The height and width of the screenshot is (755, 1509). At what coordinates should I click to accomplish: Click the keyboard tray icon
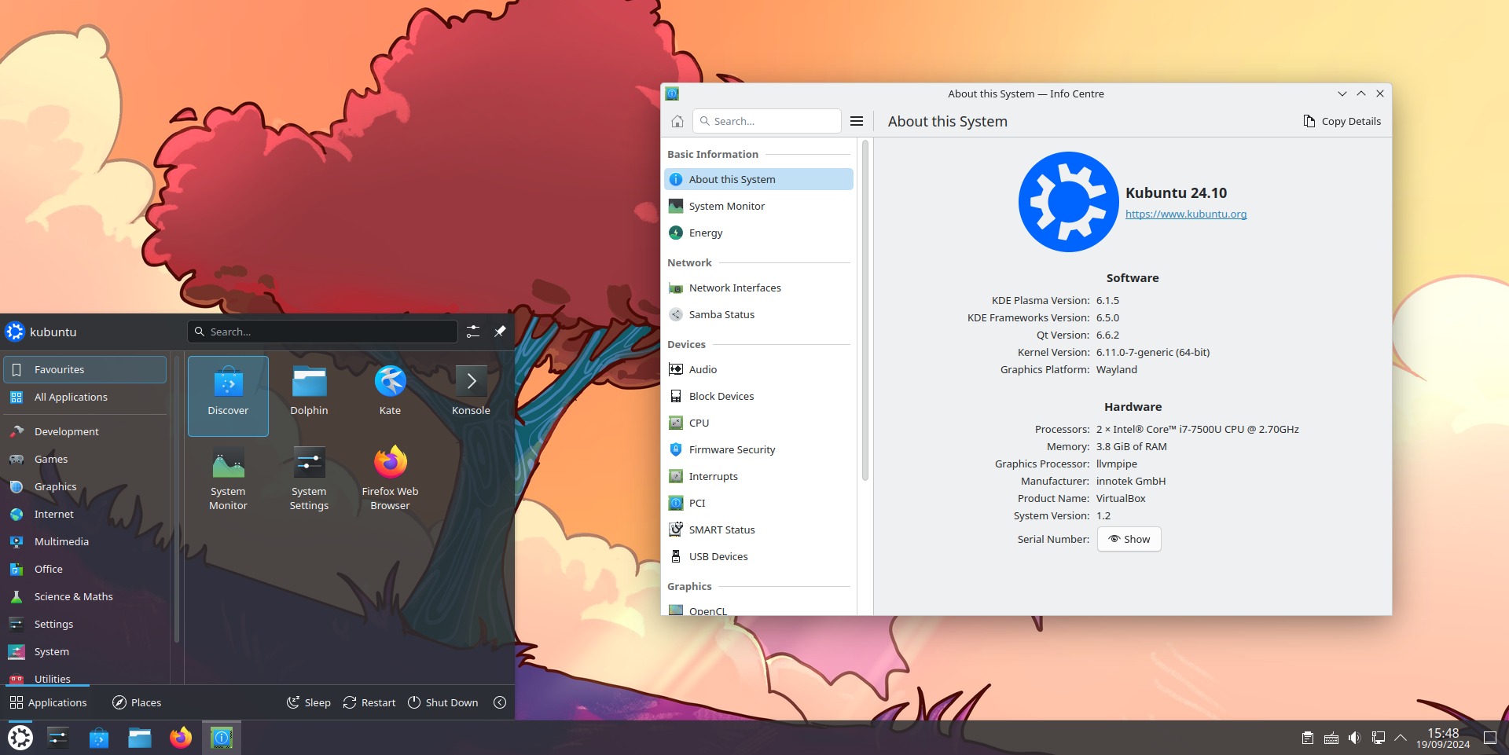[1331, 738]
